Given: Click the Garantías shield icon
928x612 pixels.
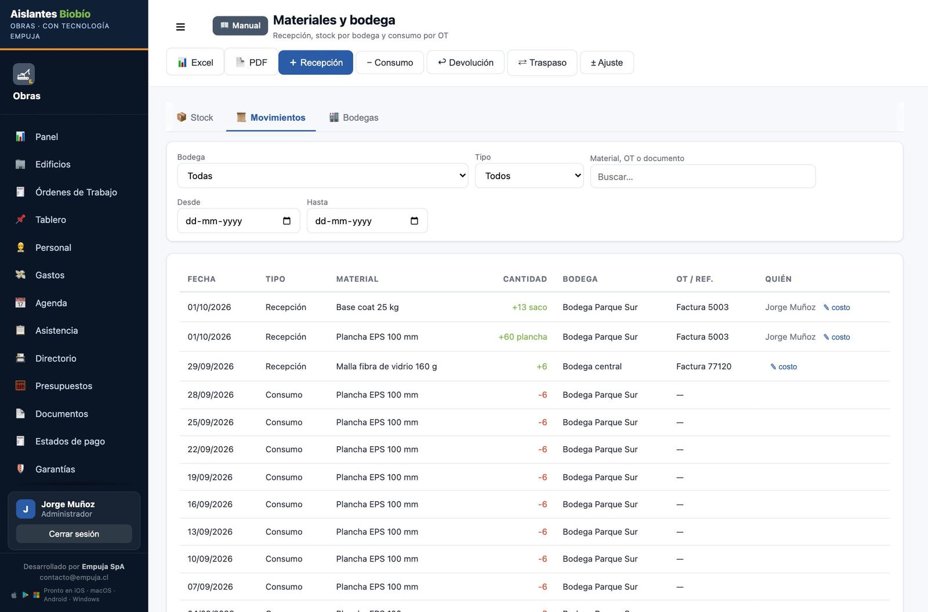Looking at the screenshot, I should (x=20, y=469).
